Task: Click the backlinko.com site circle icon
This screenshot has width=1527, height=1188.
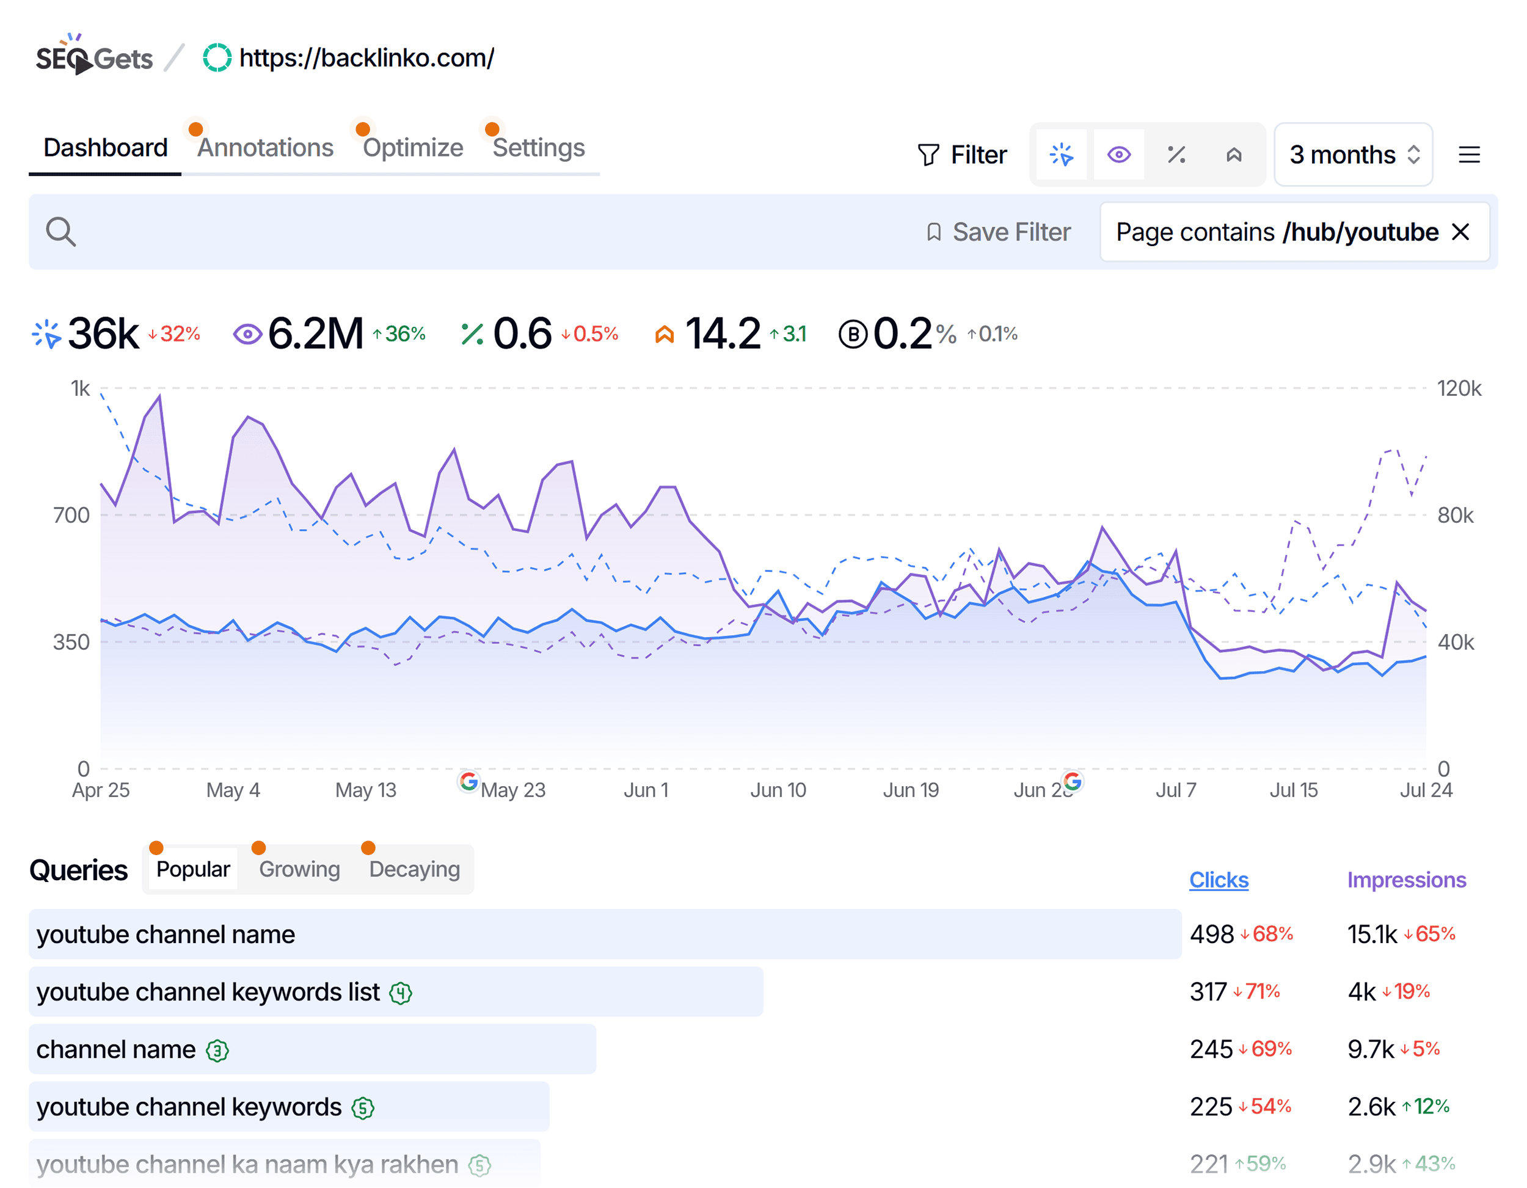Action: click(x=217, y=58)
